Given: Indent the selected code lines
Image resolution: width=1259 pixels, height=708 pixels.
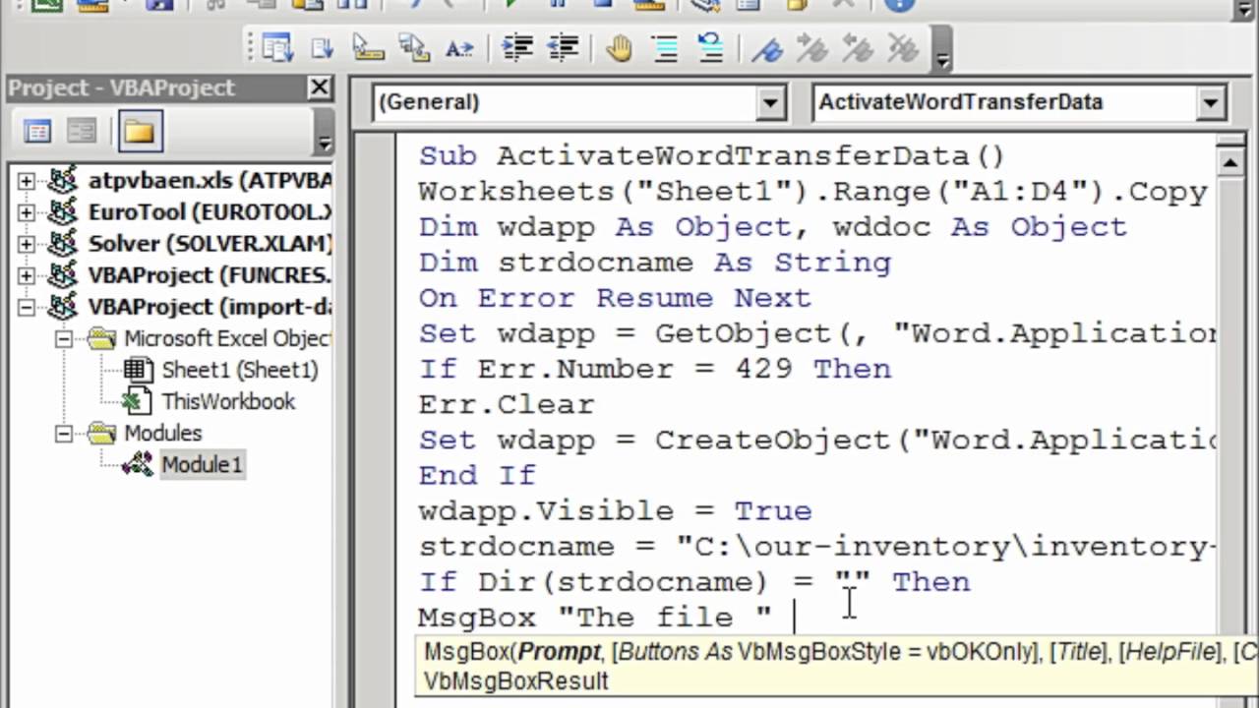Looking at the screenshot, I should tap(517, 48).
